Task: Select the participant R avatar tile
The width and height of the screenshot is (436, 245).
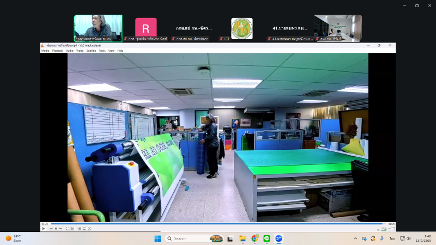Action: pyautogui.click(x=146, y=28)
